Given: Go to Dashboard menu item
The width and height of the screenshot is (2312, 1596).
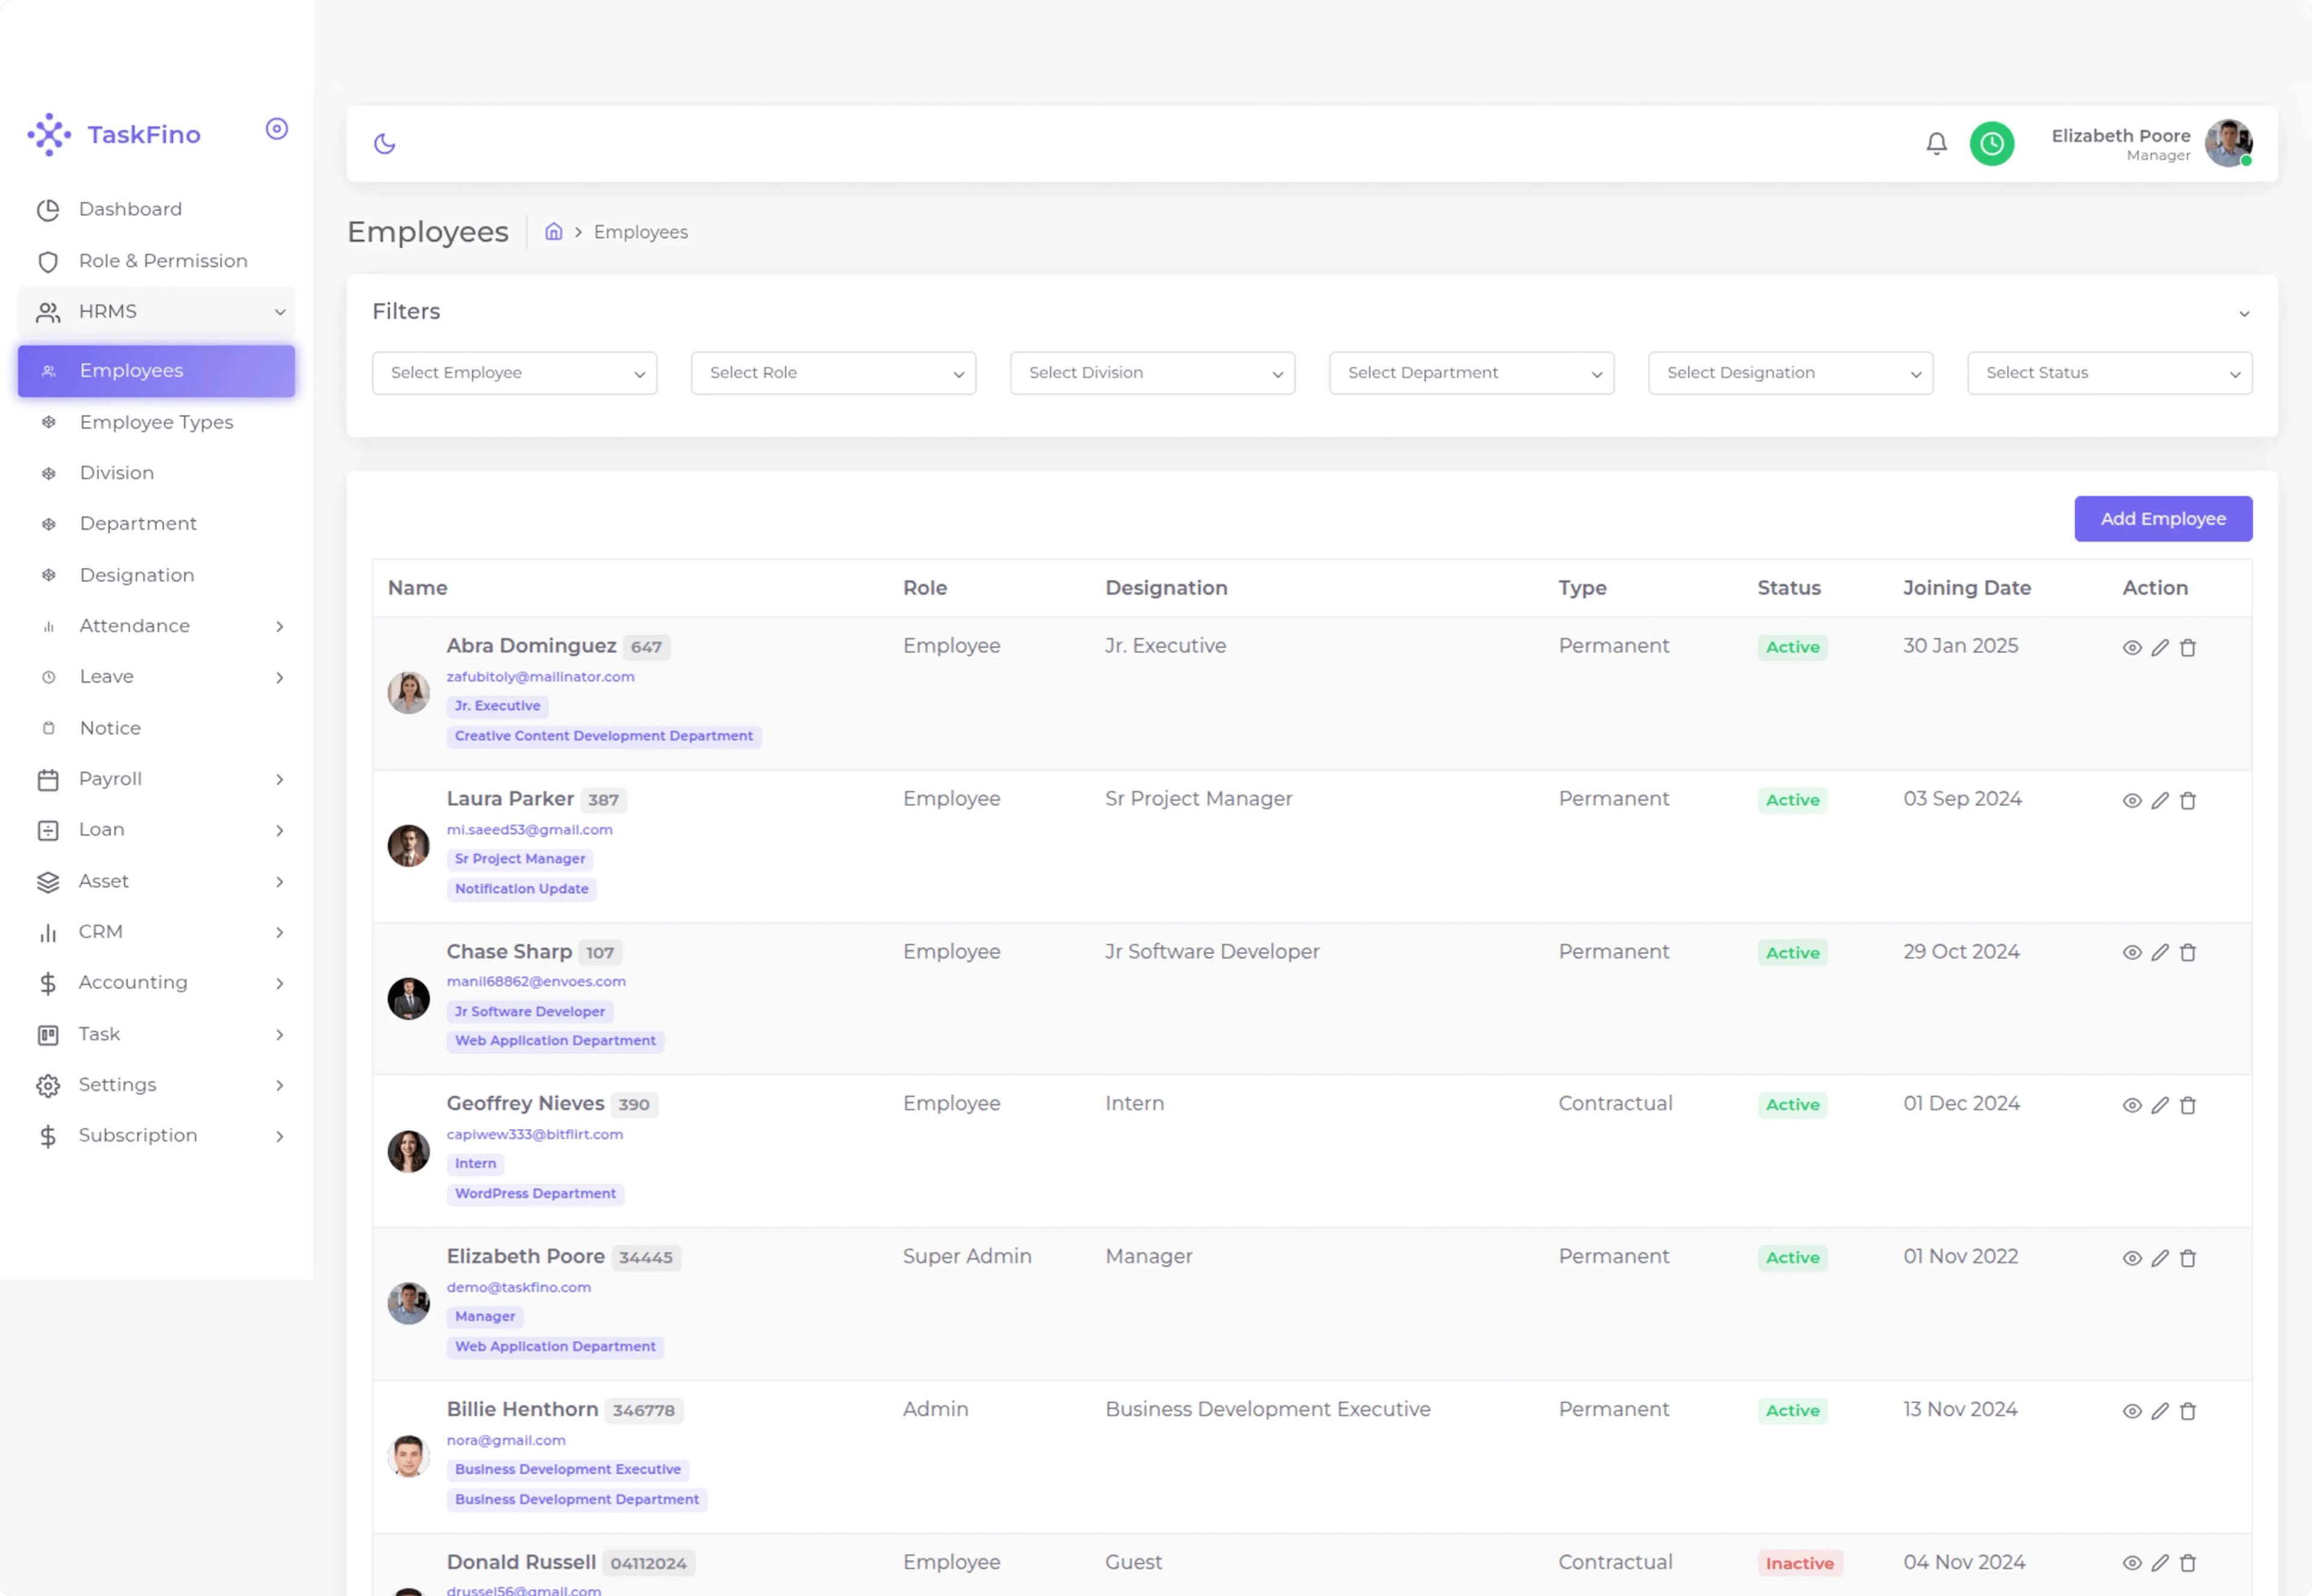Looking at the screenshot, I should click(130, 209).
